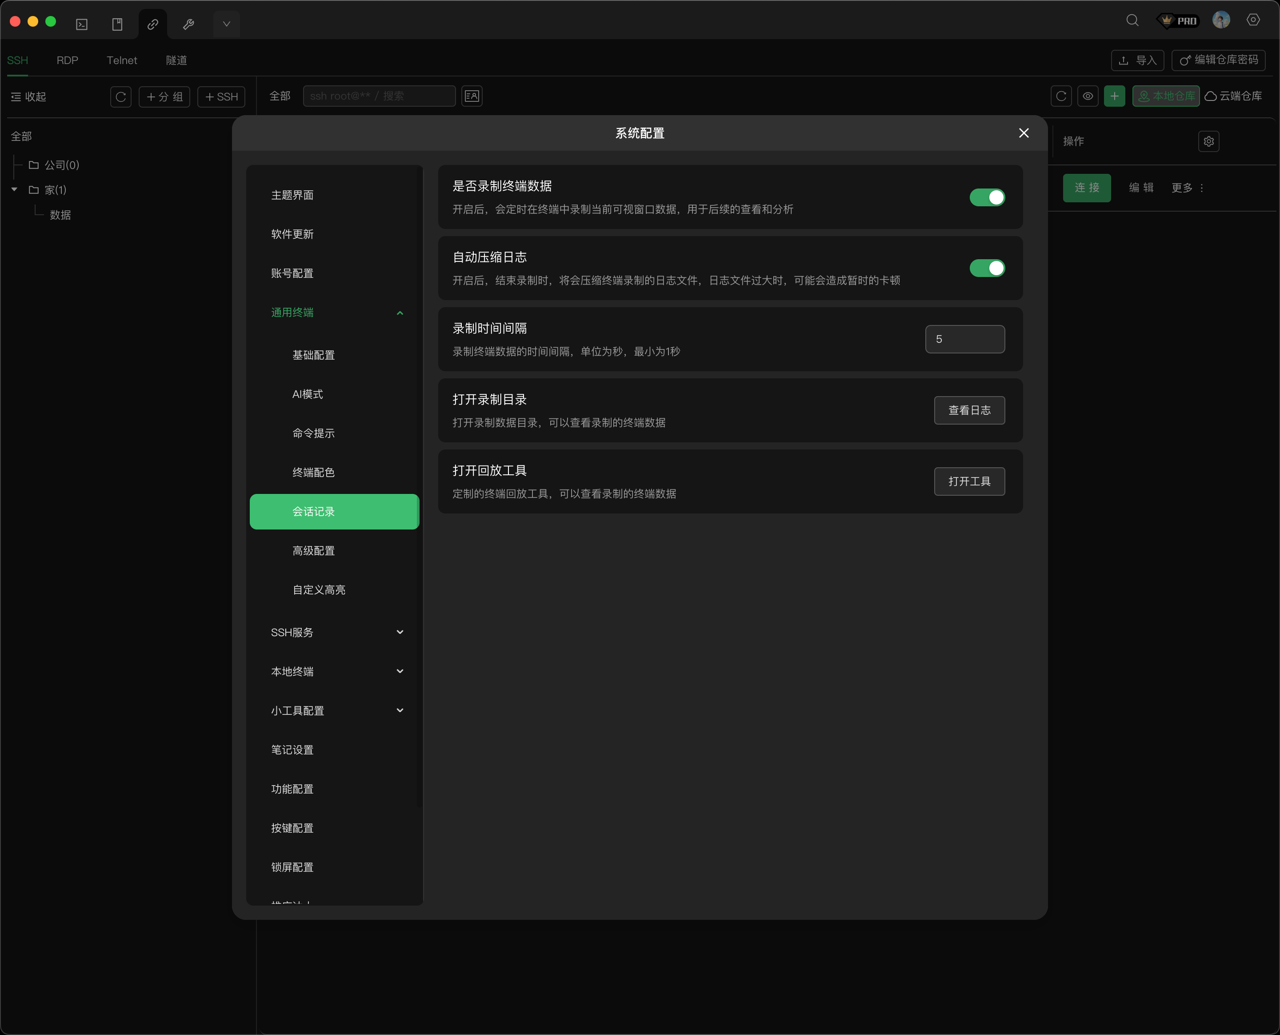This screenshot has height=1035, width=1280.
Task: Click the notebook icon in top bar
Action: (x=117, y=24)
